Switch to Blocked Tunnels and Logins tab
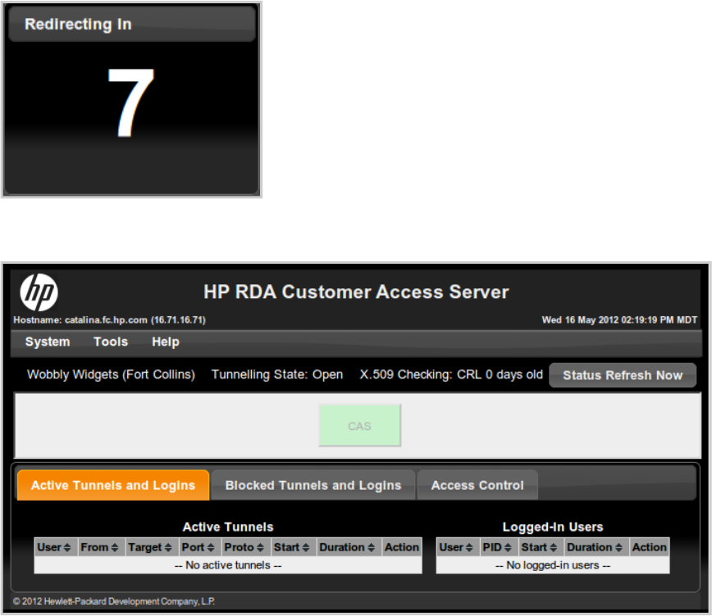Image resolution: width=712 pixels, height=616 pixels. 313,485
